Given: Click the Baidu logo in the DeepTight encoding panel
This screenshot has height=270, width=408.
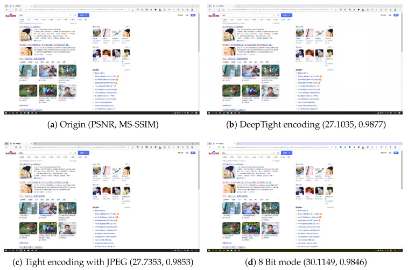Looking at the screenshot, I should coord(214,16).
